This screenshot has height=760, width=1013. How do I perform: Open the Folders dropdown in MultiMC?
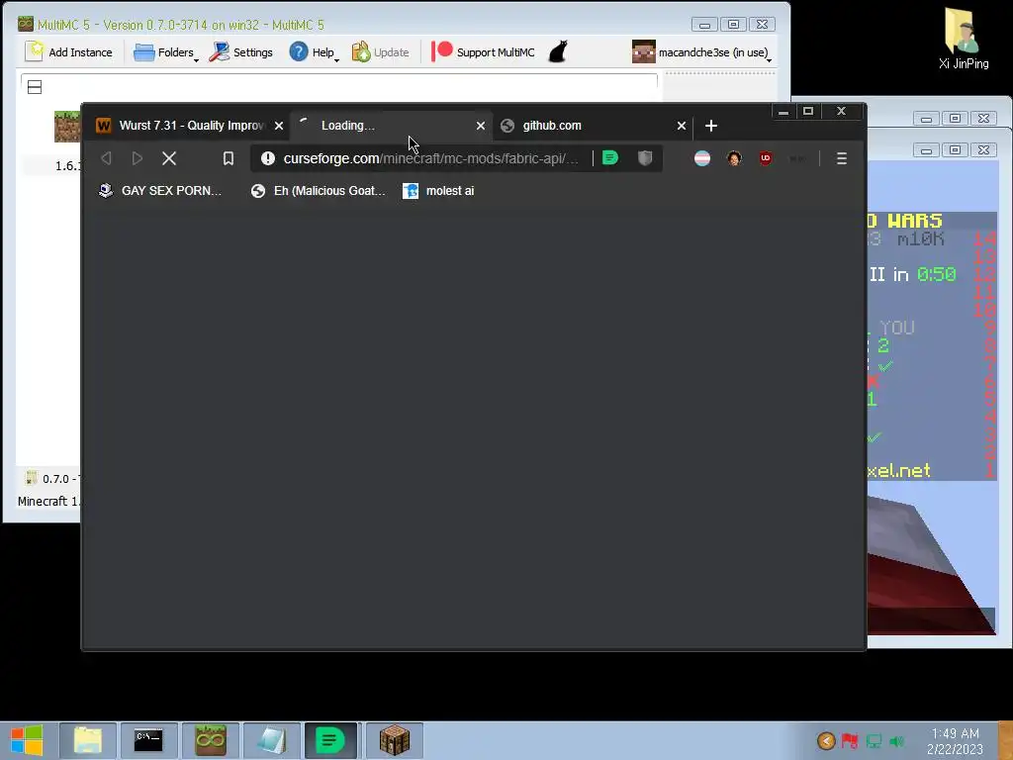click(166, 52)
